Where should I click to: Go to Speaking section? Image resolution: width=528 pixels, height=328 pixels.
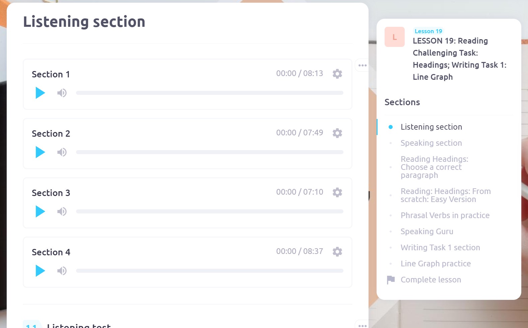(431, 143)
